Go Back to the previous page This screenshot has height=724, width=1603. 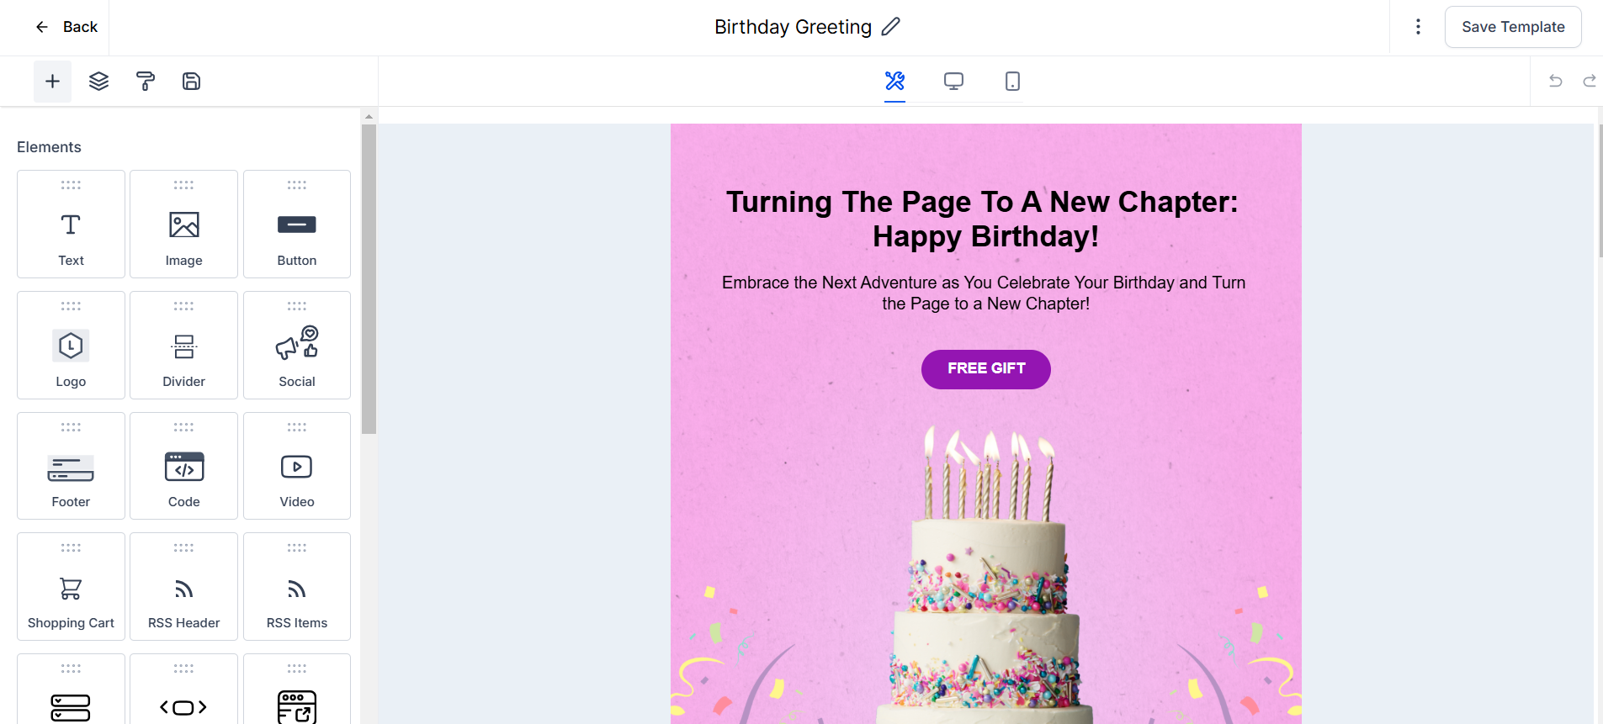[x=66, y=27]
